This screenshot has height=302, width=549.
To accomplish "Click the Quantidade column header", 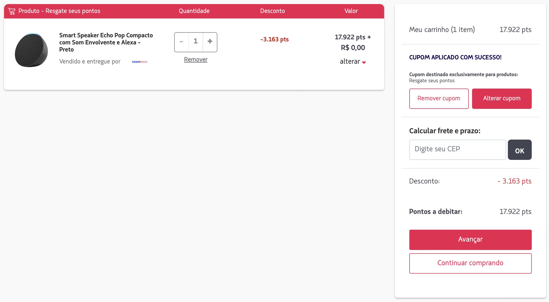I will [x=194, y=11].
